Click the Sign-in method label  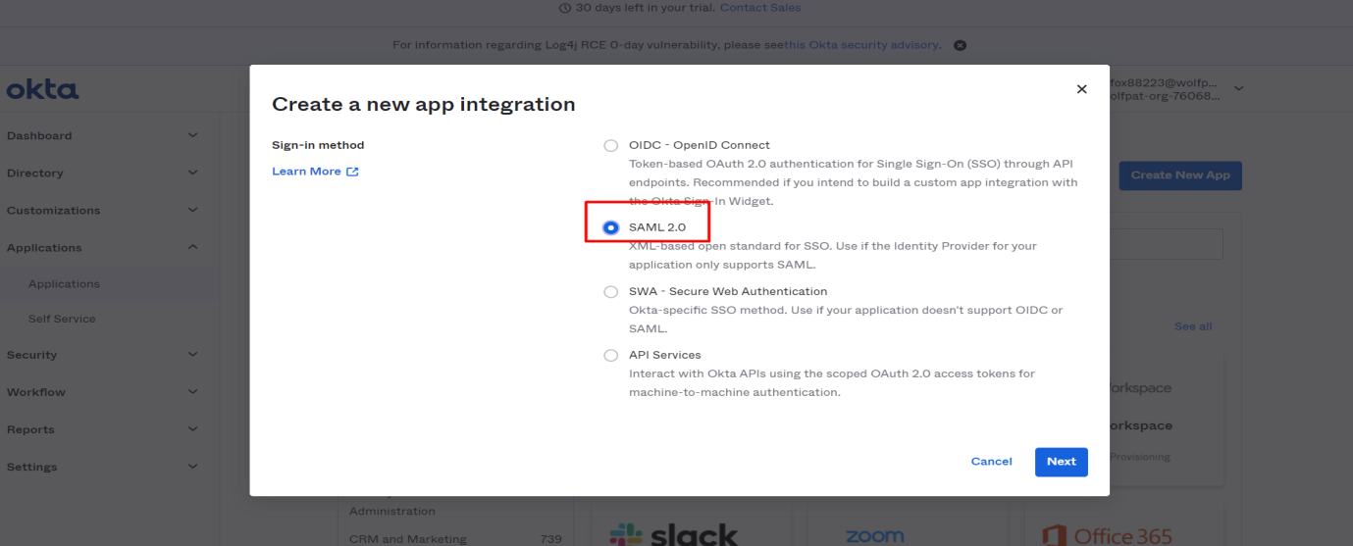[318, 145]
